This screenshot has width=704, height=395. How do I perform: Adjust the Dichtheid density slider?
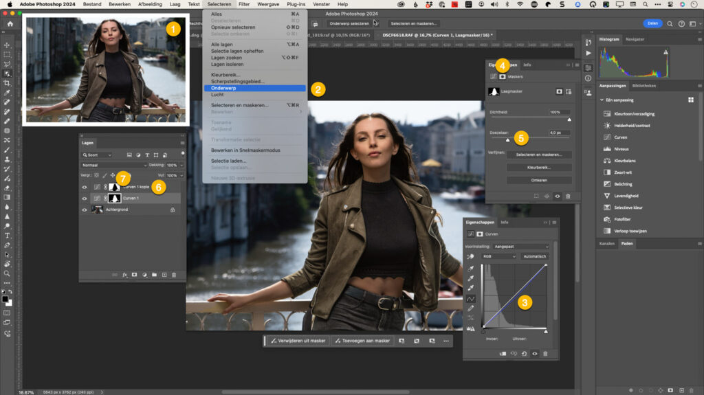click(569, 120)
